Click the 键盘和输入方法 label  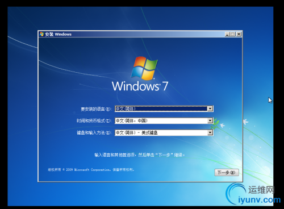(x=94, y=133)
